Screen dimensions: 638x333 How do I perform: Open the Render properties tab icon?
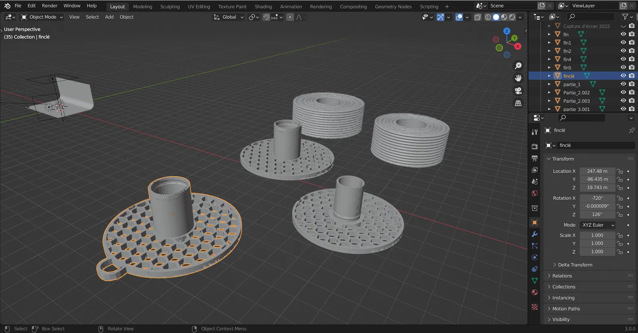[535, 147]
